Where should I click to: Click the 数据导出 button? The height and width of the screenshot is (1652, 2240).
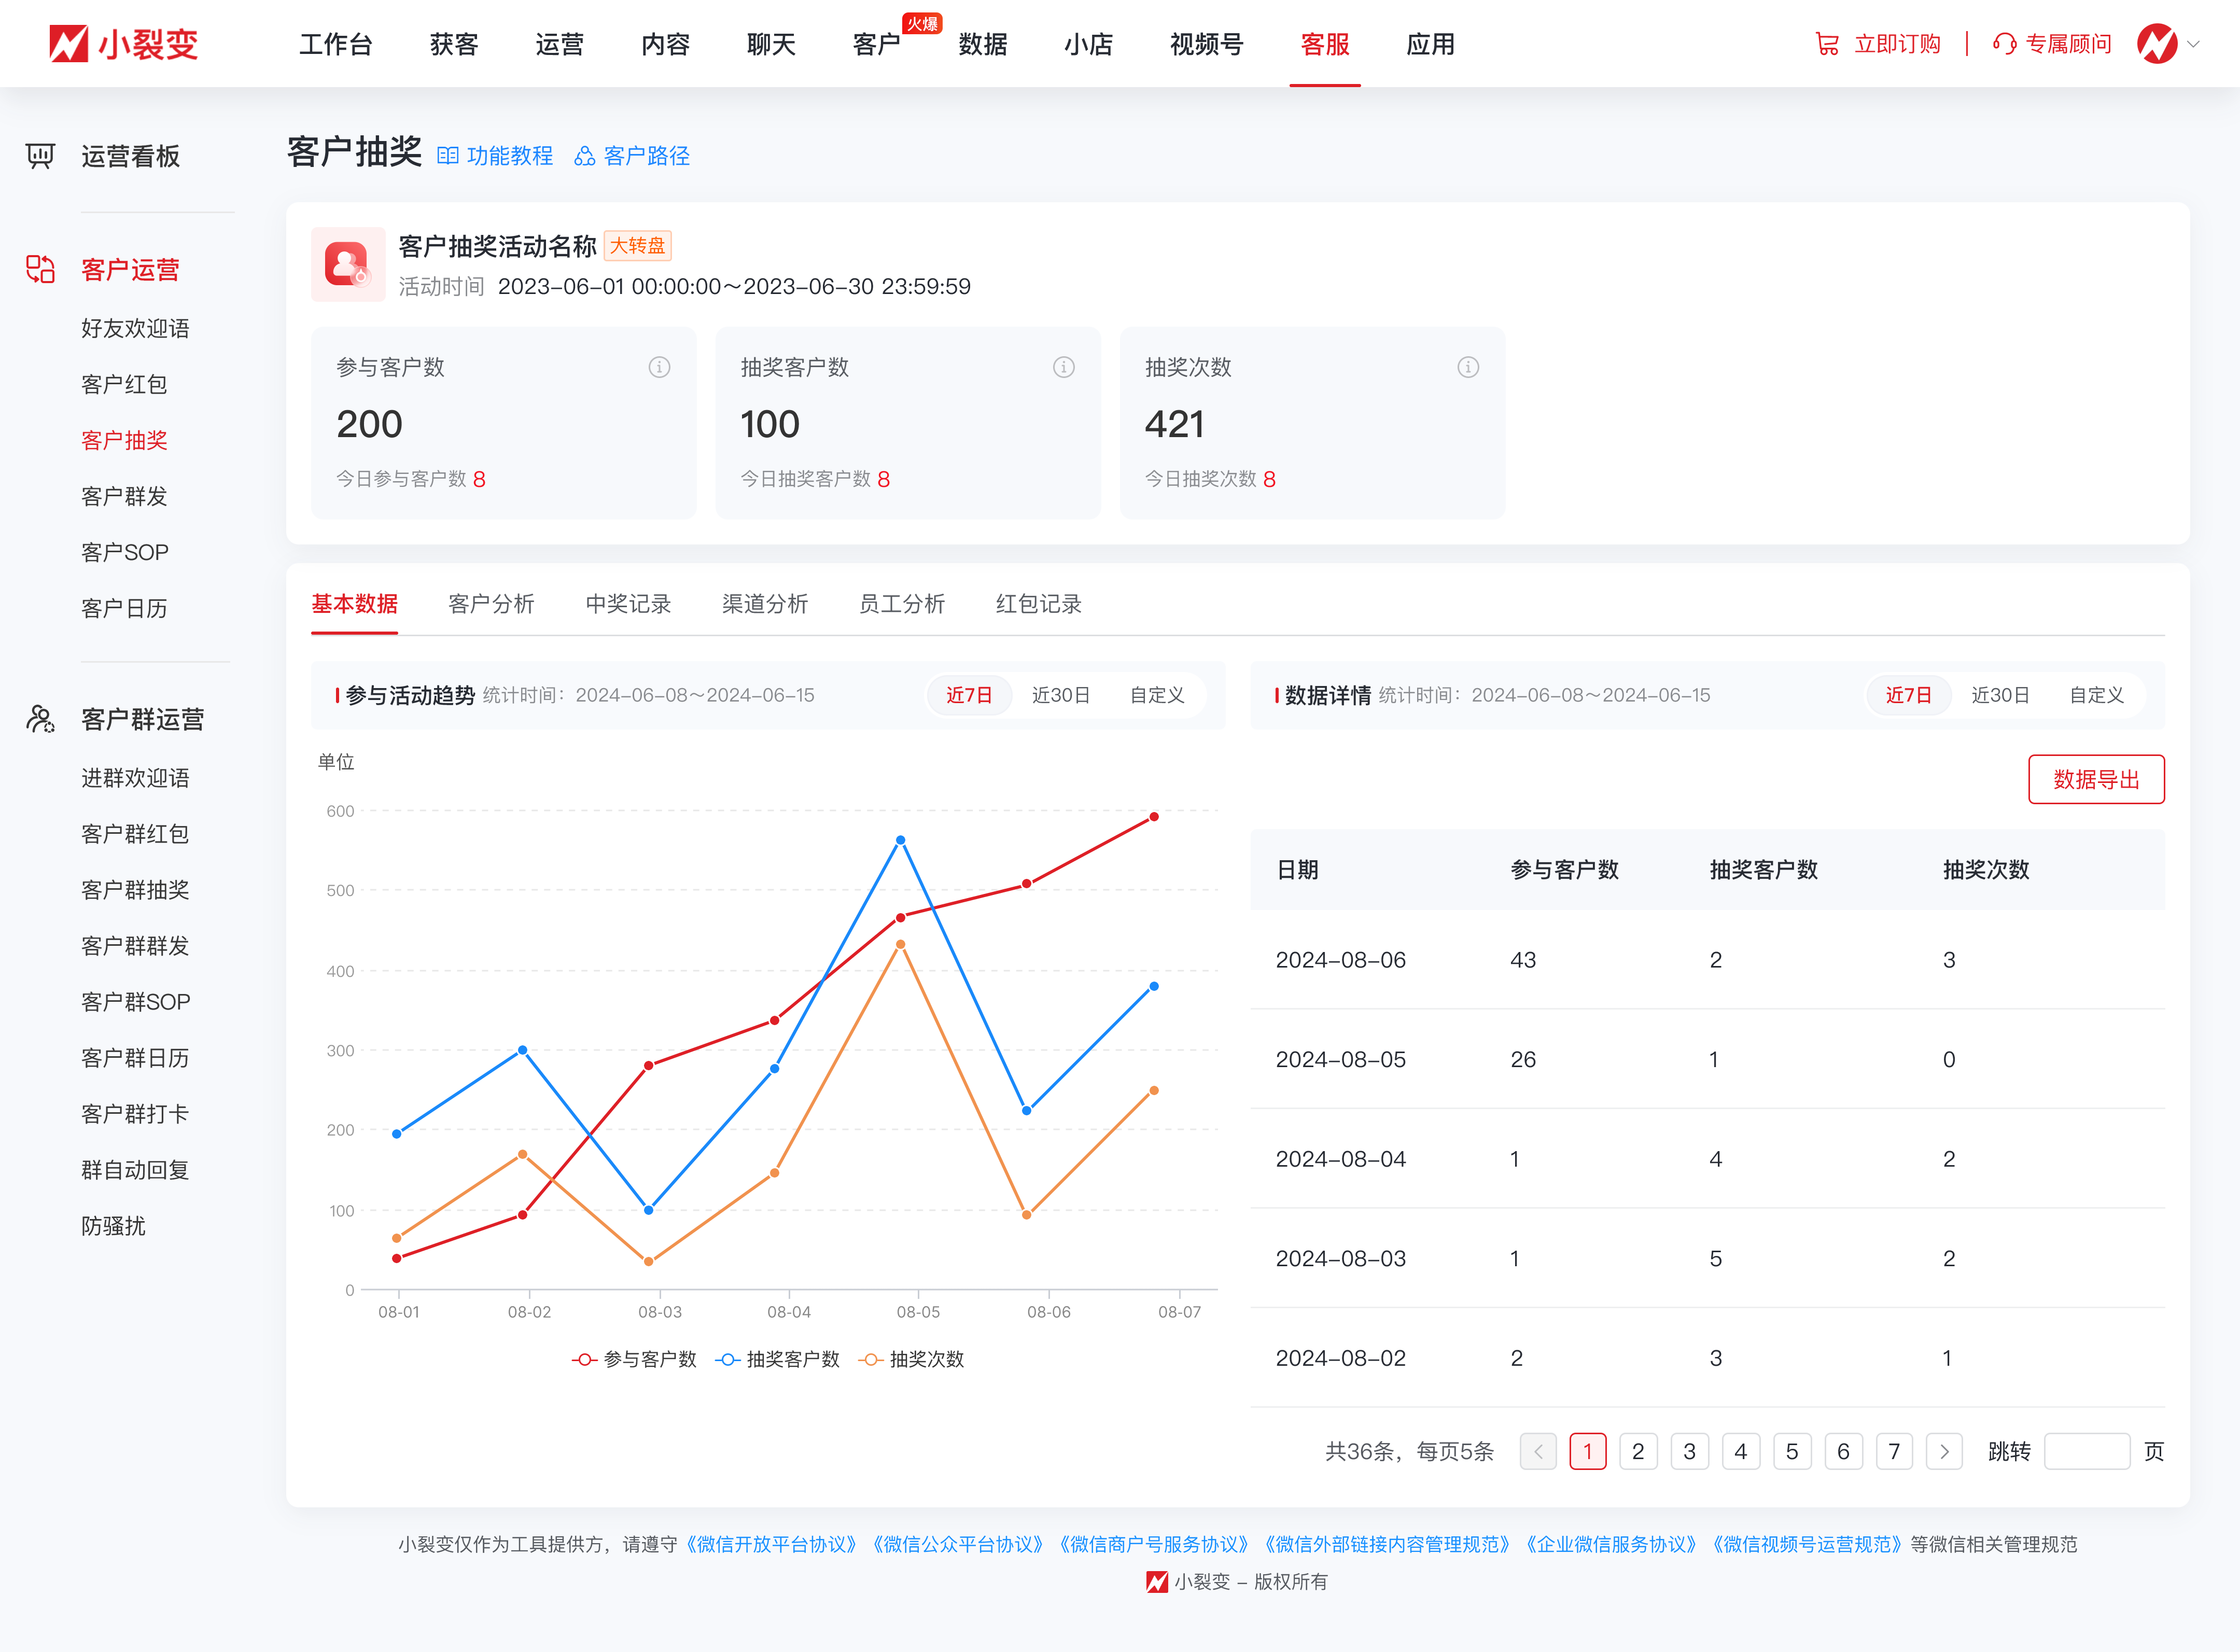2096,779
